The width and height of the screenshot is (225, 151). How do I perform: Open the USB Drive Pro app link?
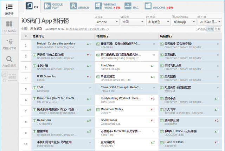[47, 76]
